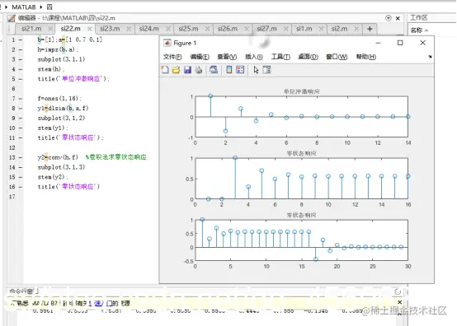Screen dimensions: 457x326
Task: Close the si22.m tab
Action: [90, 29]
